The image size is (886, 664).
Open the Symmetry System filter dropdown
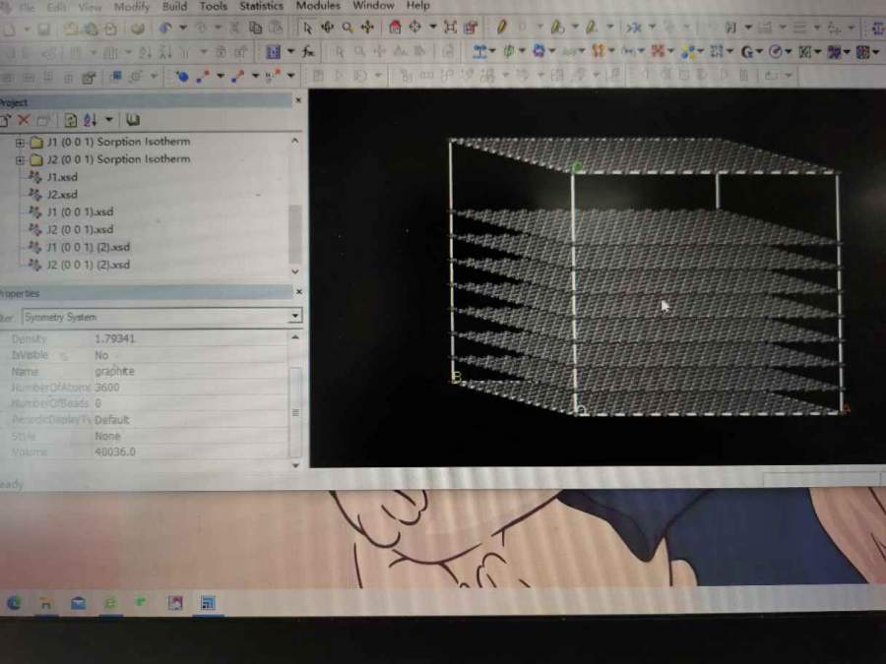(x=294, y=317)
